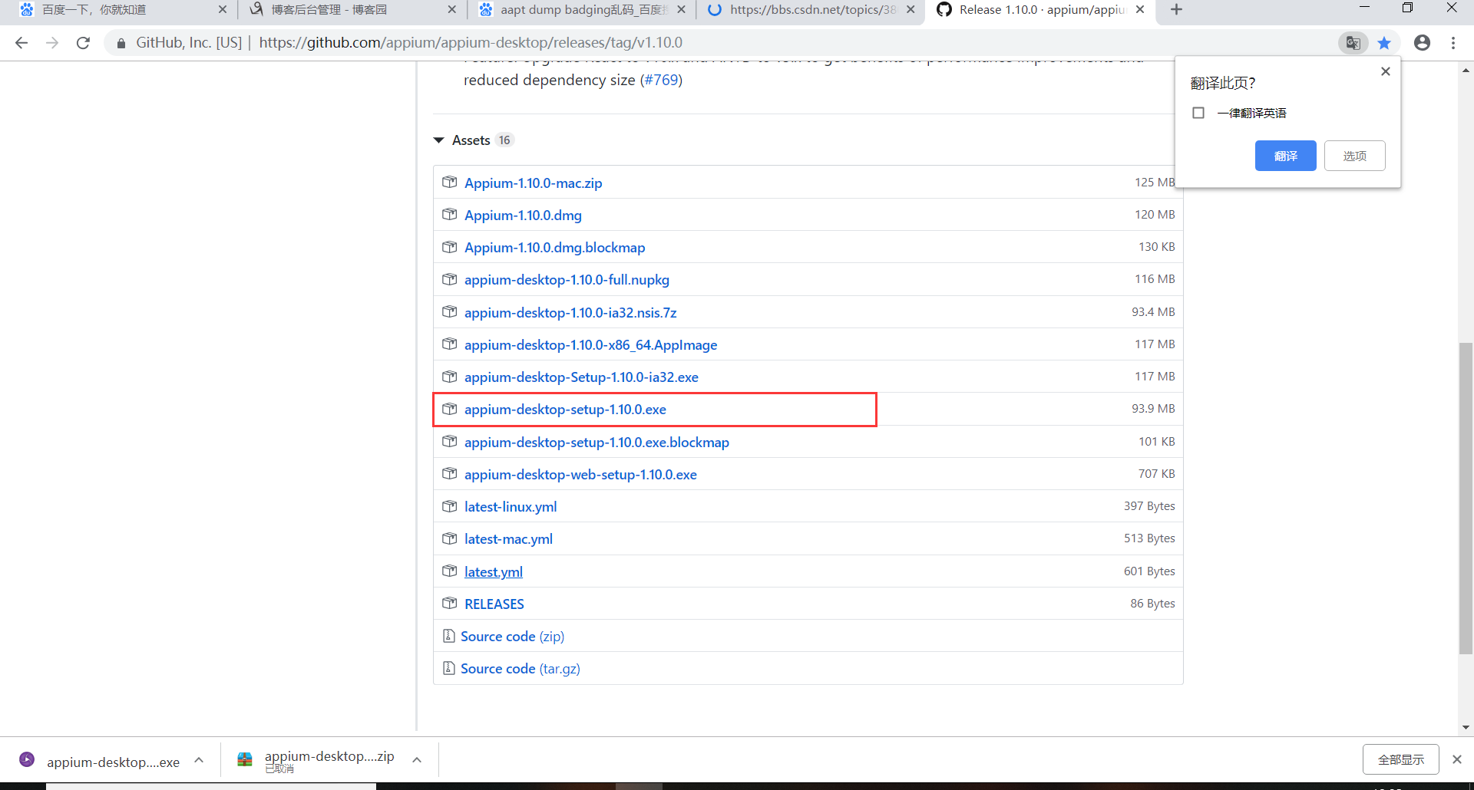Click file icon beside Source code (tar.gz)
Screen dimensions: 1474x790
pyautogui.click(x=449, y=668)
